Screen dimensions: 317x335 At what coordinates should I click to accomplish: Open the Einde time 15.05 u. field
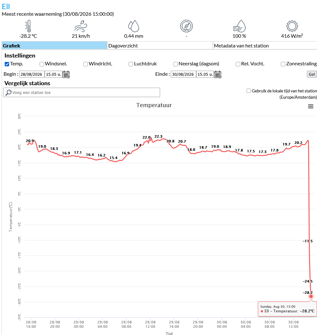coord(205,74)
